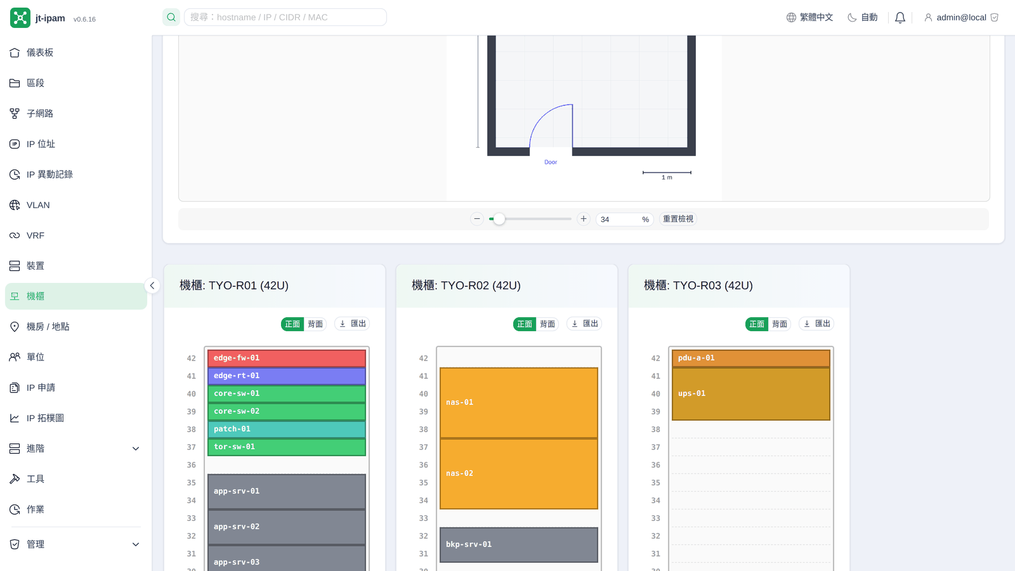Go to IP 拓樸圖
Viewport: 1015px width, 571px height.
pyautogui.click(x=76, y=418)
